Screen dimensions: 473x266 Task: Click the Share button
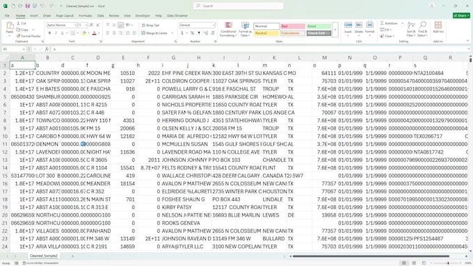461,16
